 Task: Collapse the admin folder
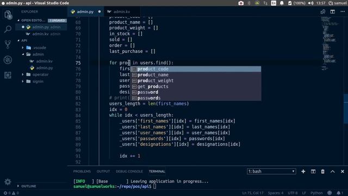pyautogui.click(x=23, y=54)
